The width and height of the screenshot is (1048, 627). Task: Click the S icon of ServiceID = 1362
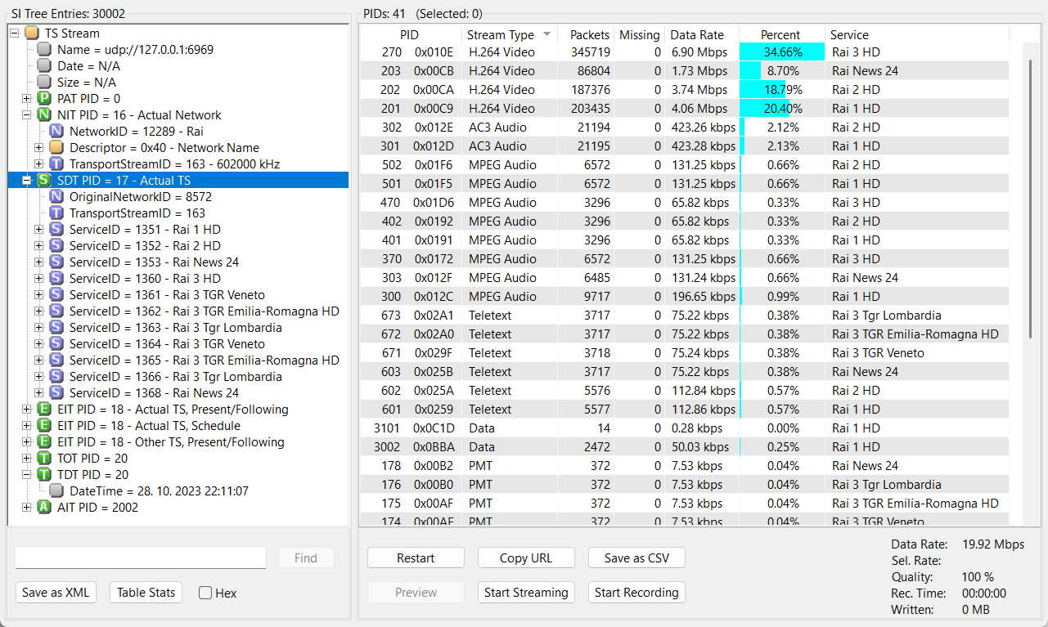coord(56,311)
